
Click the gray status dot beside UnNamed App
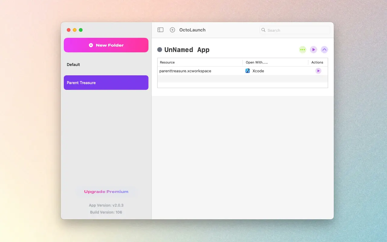pyautogui.click(x=159, y=49)
